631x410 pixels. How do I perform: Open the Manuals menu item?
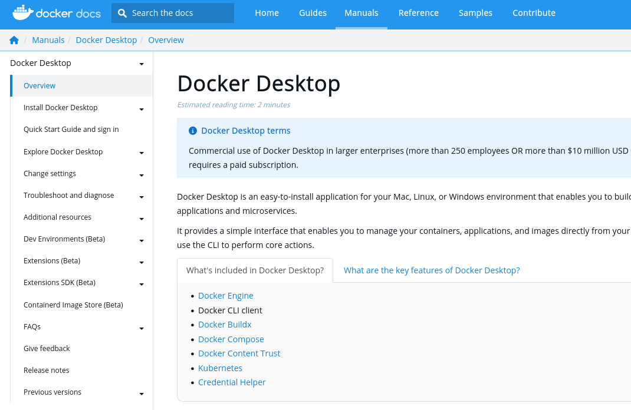click(x=361, y=12)
